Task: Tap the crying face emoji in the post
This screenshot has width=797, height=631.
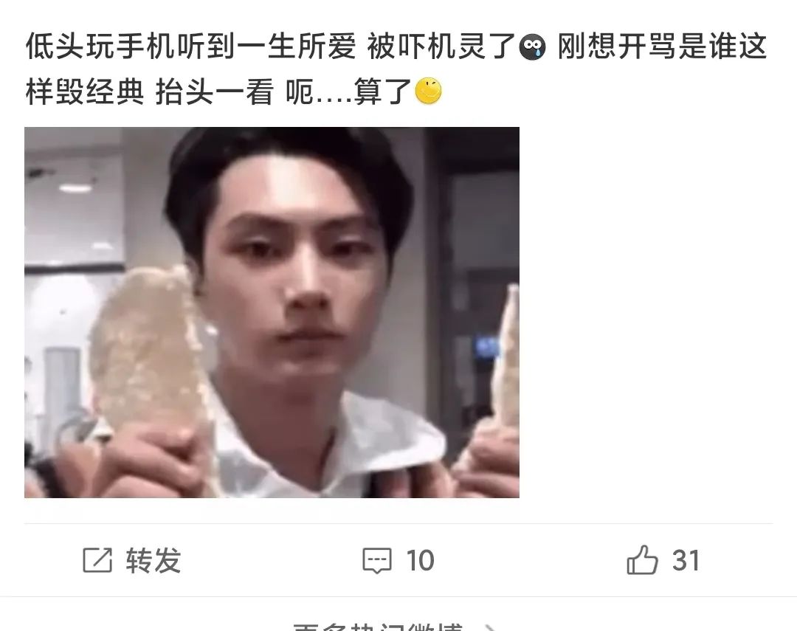Action: [x=531, y=47]
